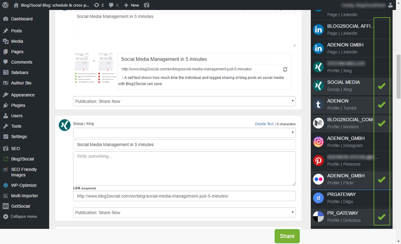The height and width of the screenshot is (244, 401).
Task: Open the SEO menu in sidebar
Action: click(15, 149)
